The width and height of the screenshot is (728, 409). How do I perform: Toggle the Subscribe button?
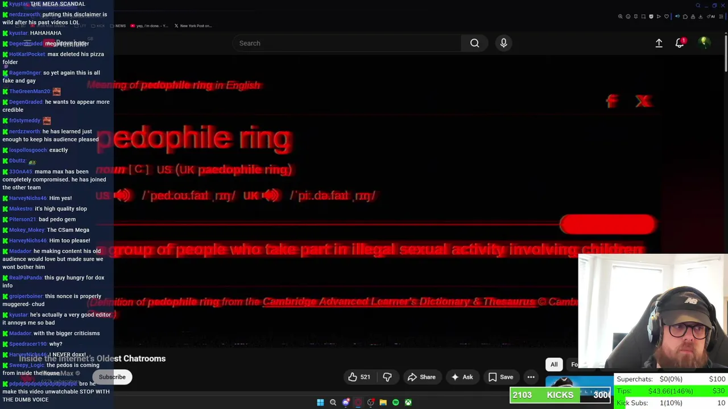coord(112,377)
